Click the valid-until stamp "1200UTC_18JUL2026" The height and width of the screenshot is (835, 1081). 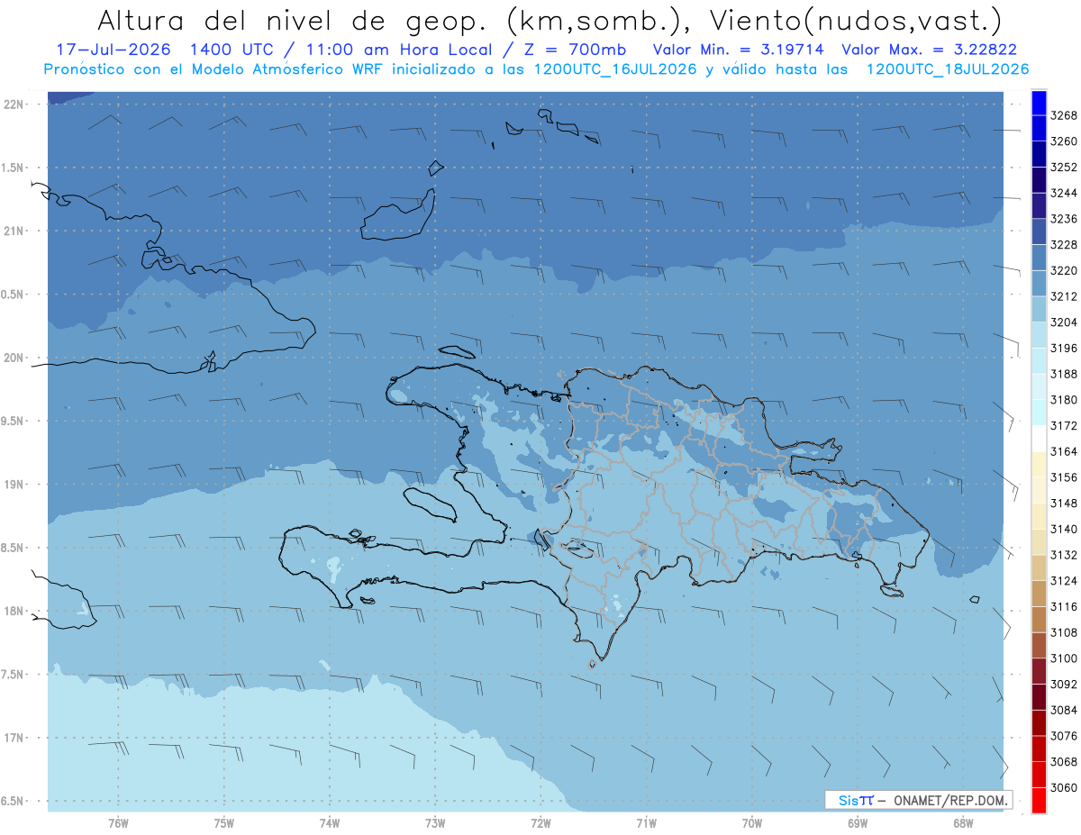(948, 69)
